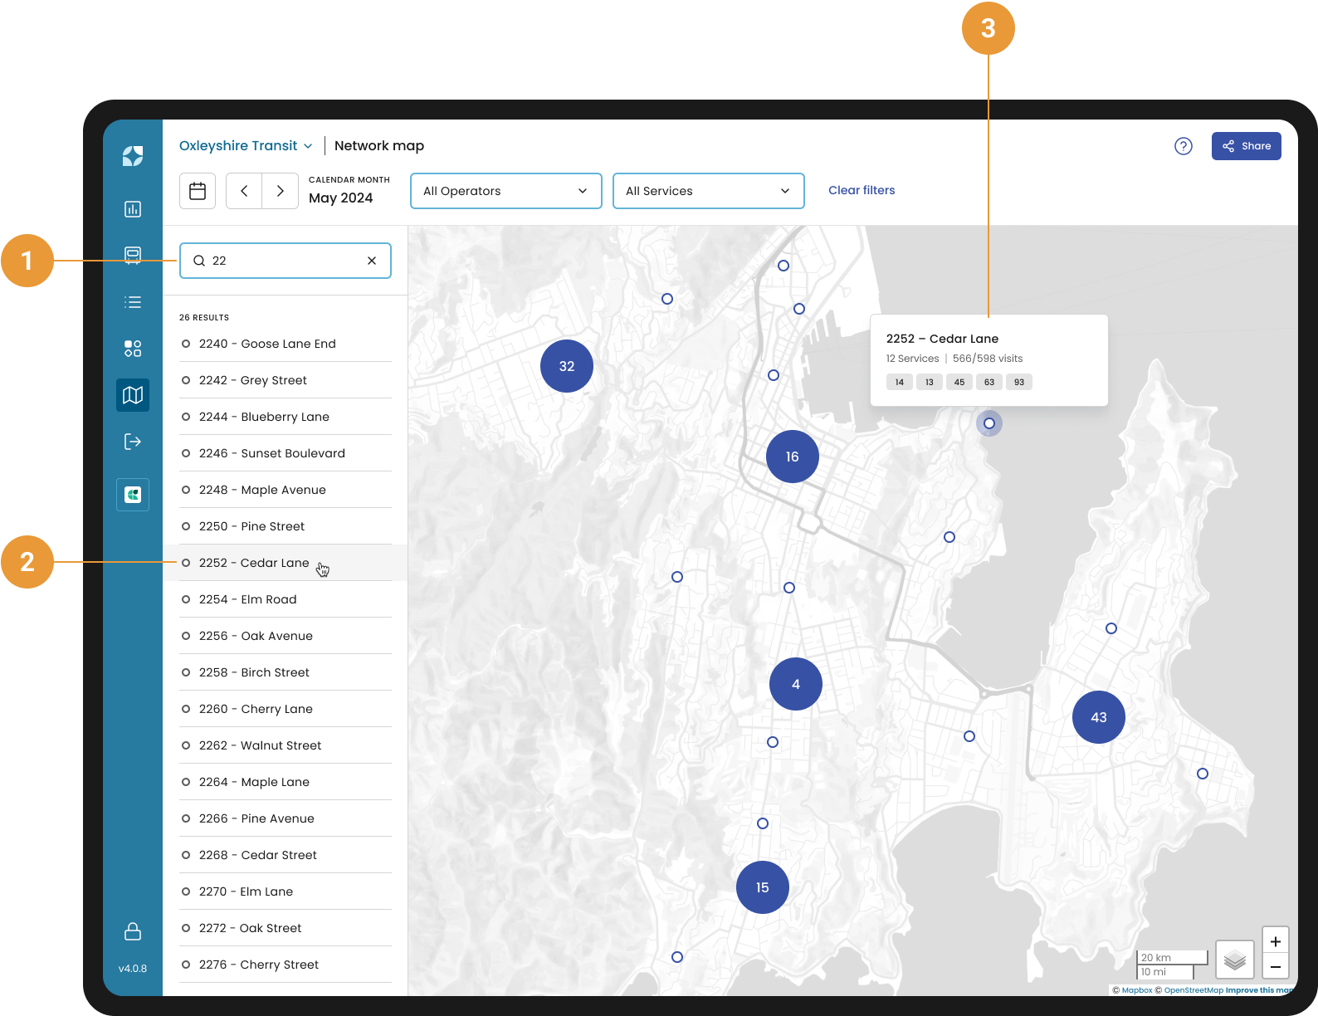Clear the stop search field
This screenshot has width=1318, height=1016.
pyautogui.click(x=372, y=261)
